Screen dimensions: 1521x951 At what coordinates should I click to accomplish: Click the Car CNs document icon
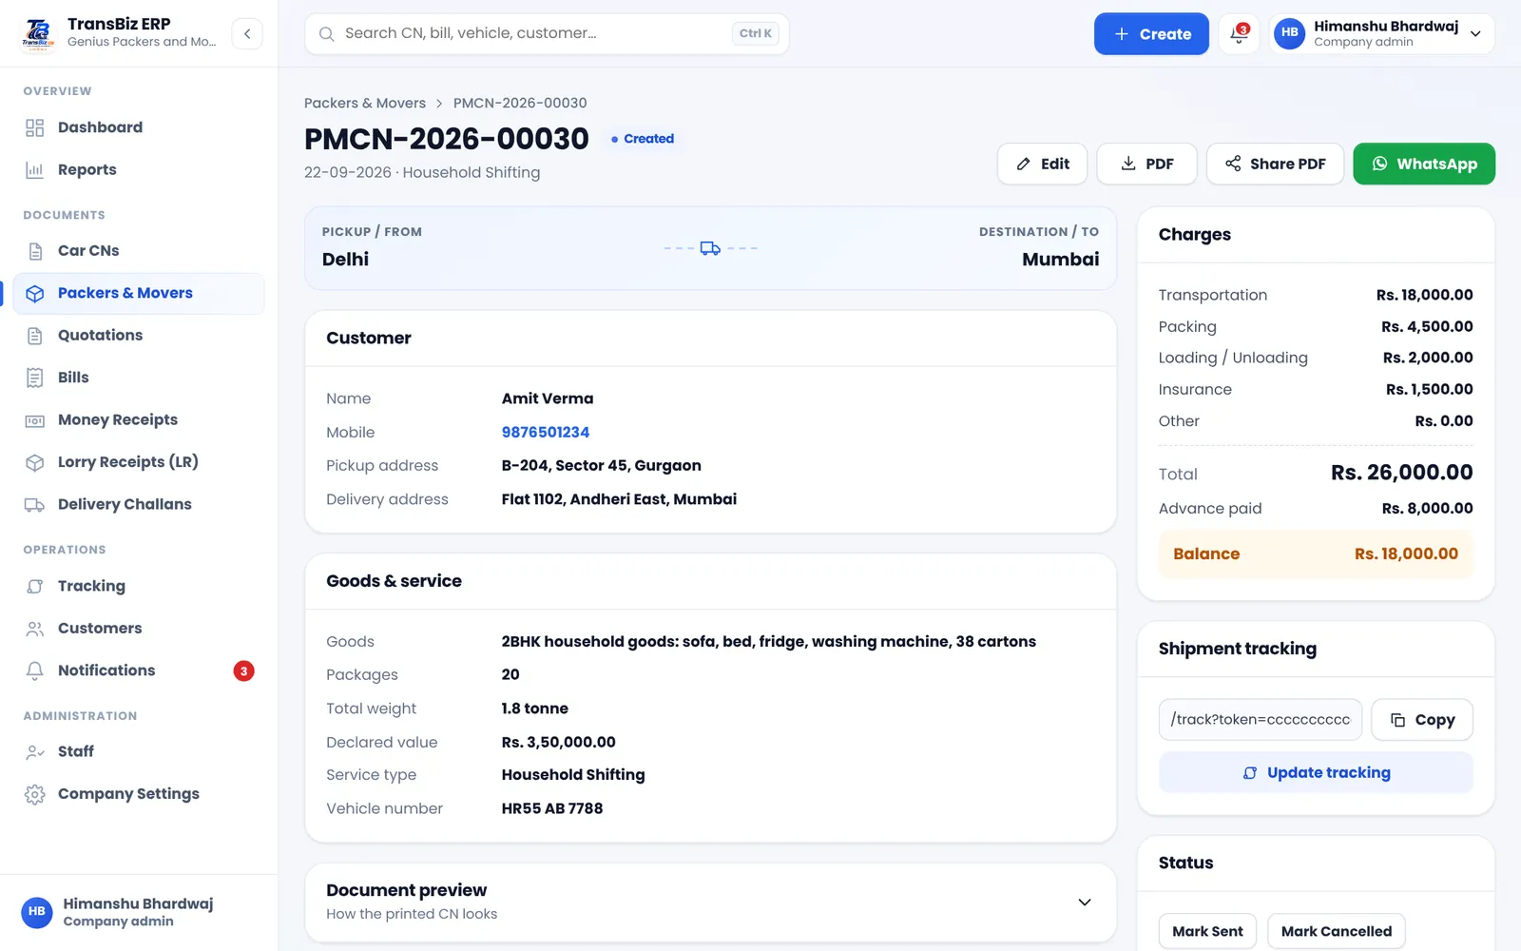coord(35,251)
